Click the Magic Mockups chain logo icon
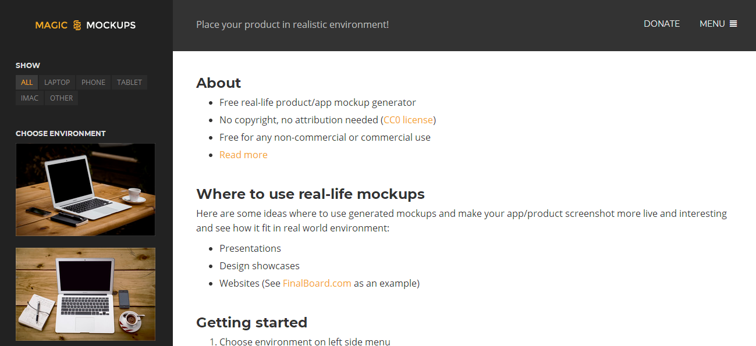Image resolution: width=756 pixels, height=346 pixels. (x=77, y=26)
